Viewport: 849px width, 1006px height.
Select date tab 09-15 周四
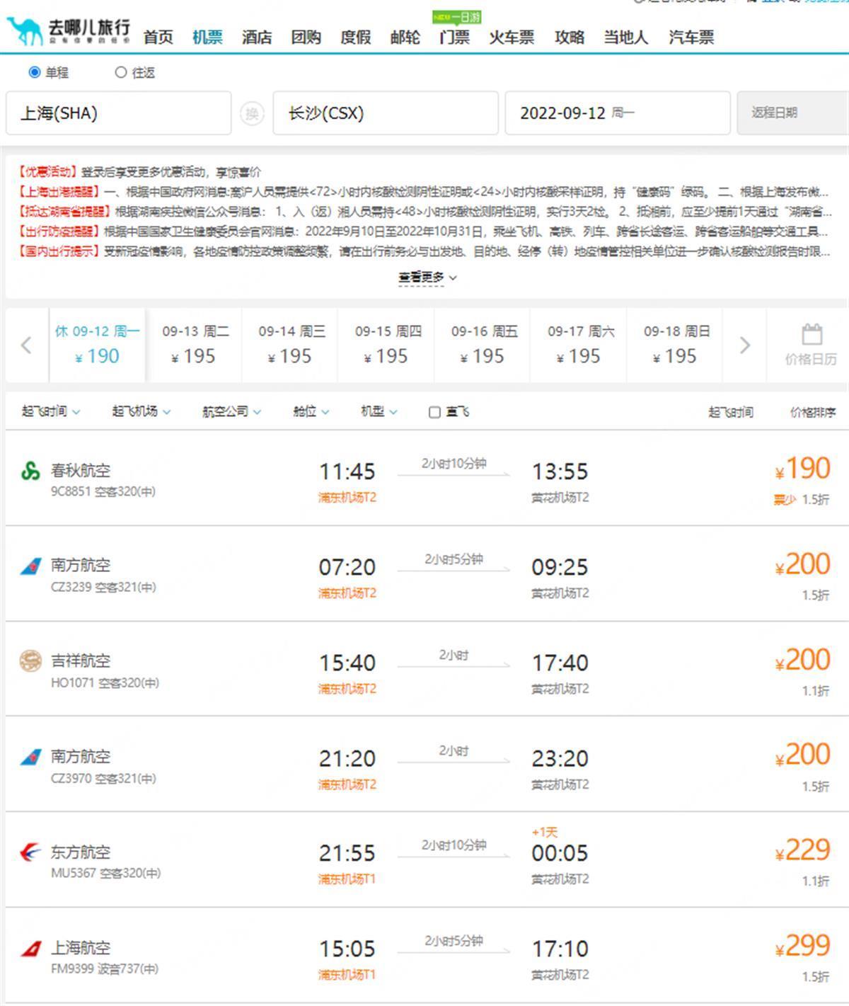coord(387,345)
